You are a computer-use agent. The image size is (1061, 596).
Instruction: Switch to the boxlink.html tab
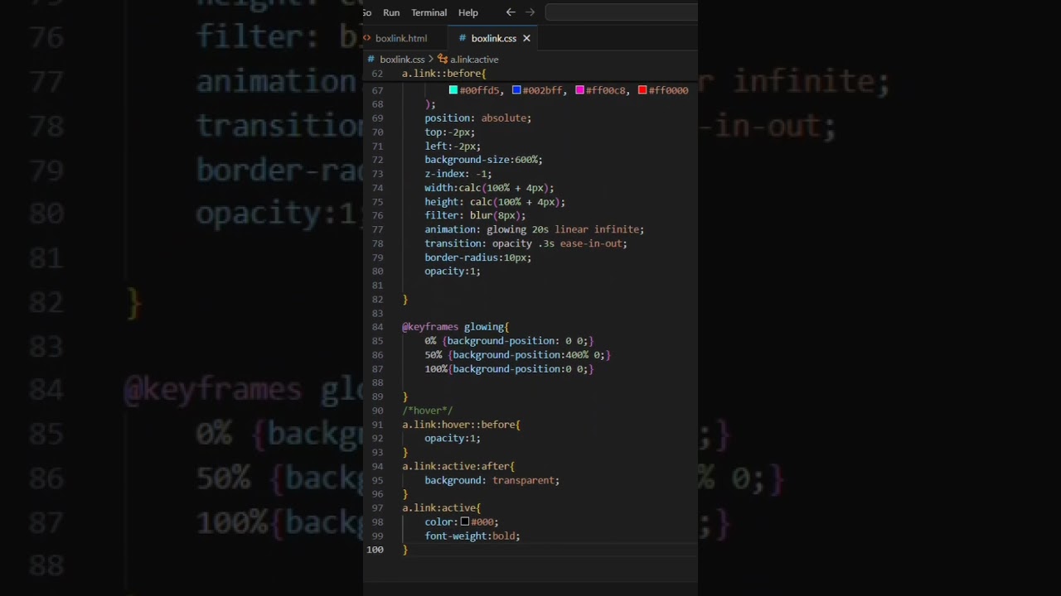click(x=401, y=38)
